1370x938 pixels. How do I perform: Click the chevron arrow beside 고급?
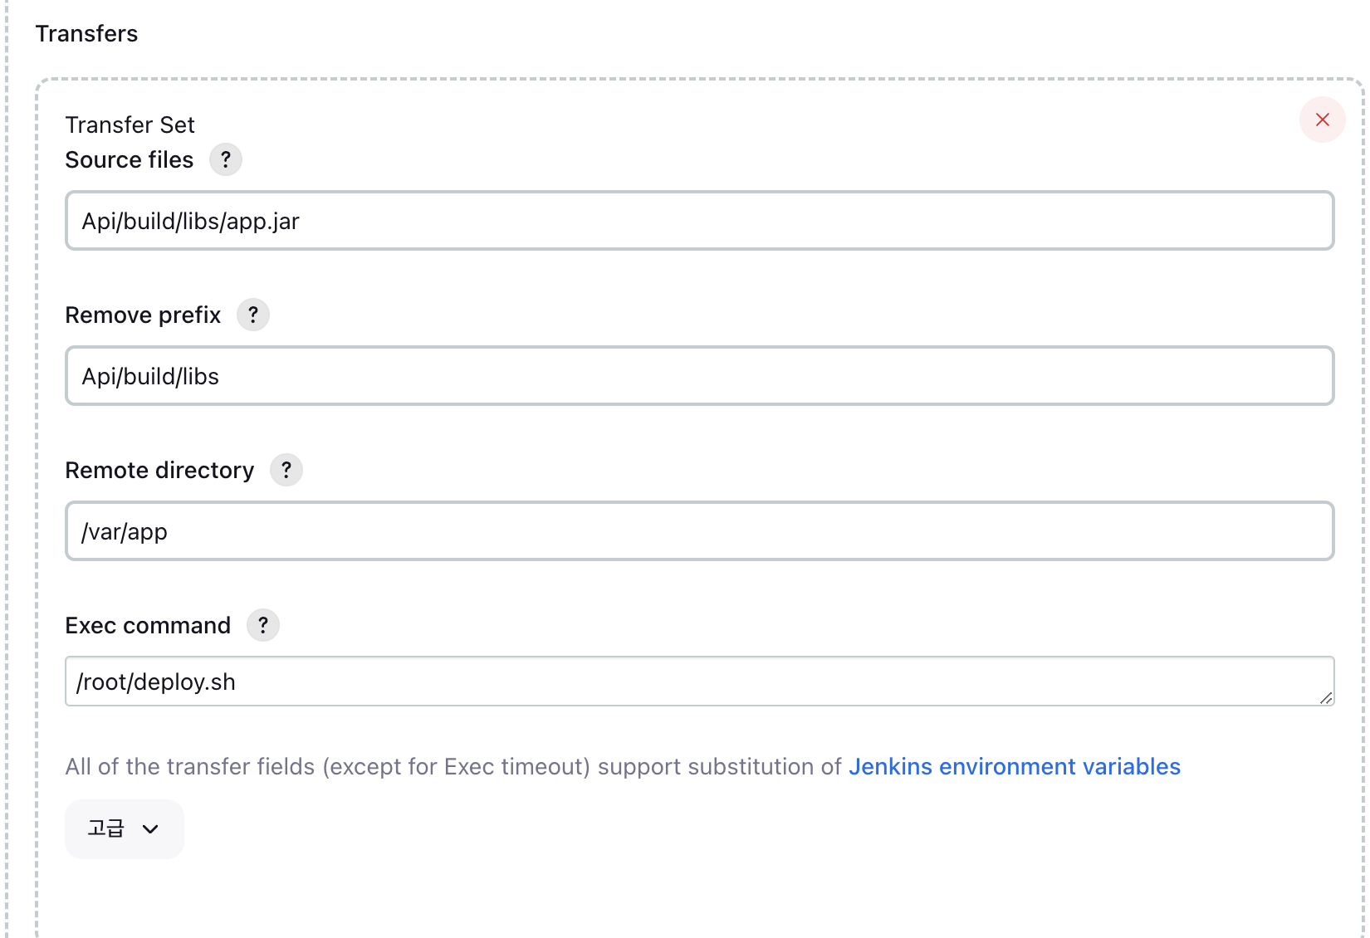point(150,828)
